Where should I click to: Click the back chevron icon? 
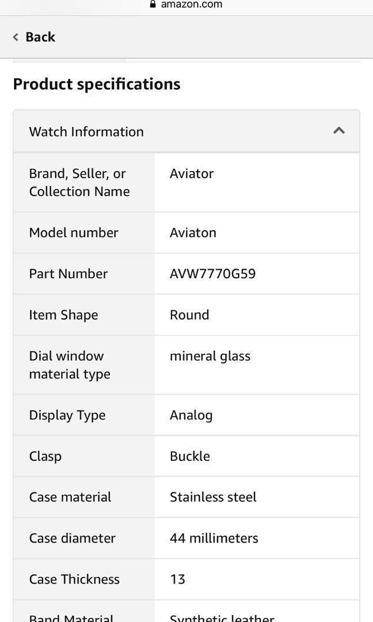pyautogui.click(x=15, y=36)
